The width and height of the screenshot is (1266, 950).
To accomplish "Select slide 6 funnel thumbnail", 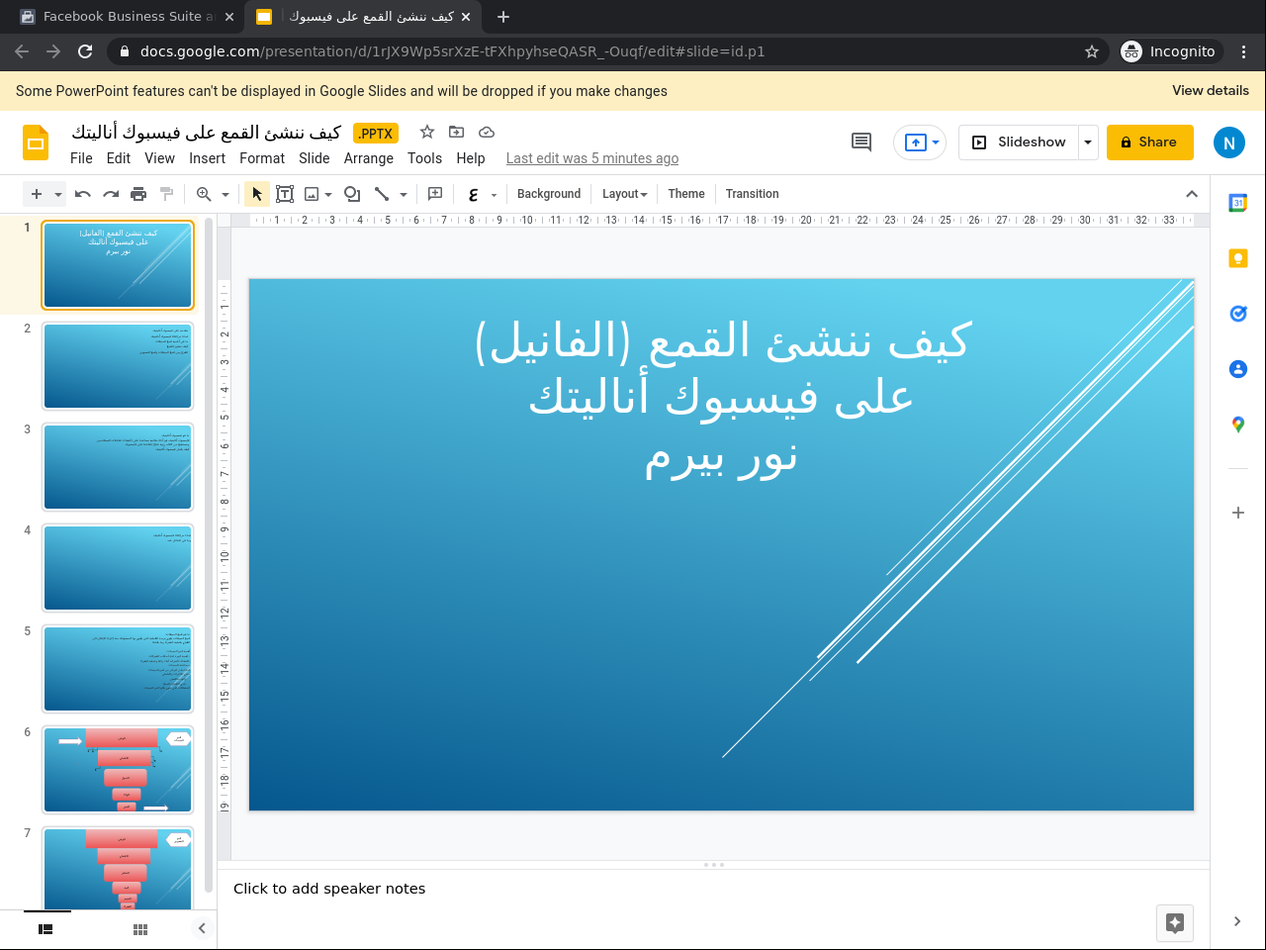I will (x=118, y=770).
